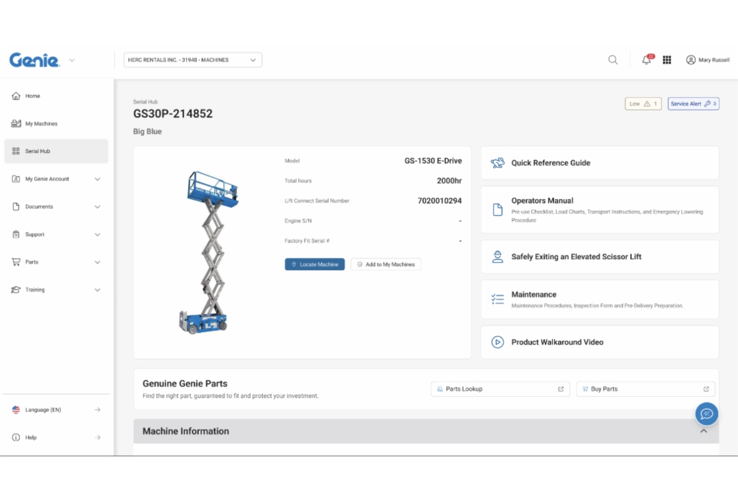Click the search magnifier icon

pos(613,60)
